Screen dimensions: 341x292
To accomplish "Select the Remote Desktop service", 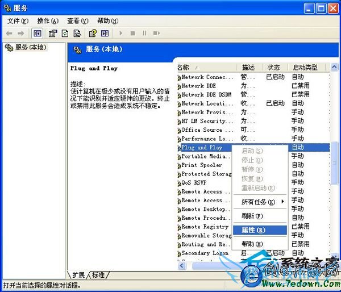I will [206, 209].
